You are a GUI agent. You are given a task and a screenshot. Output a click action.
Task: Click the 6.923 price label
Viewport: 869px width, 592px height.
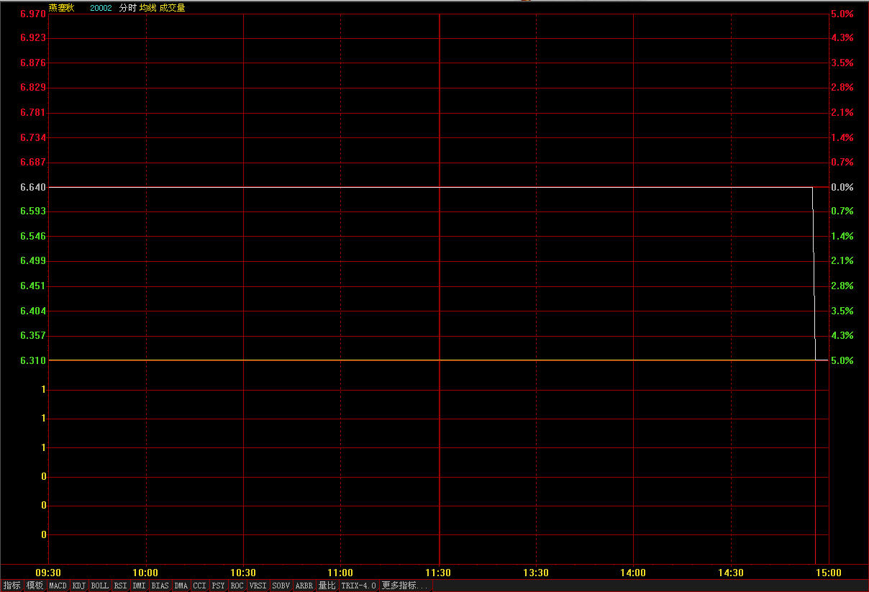tap(33, 38)
